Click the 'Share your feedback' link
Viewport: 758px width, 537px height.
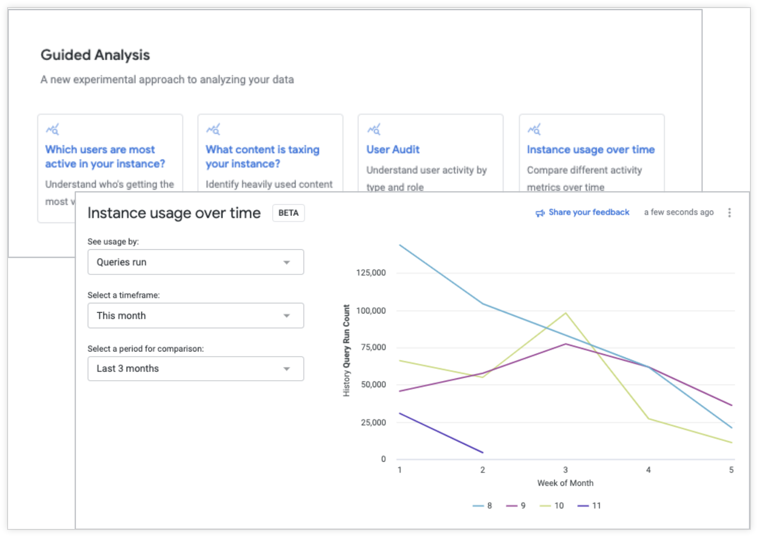coord(589,212)
